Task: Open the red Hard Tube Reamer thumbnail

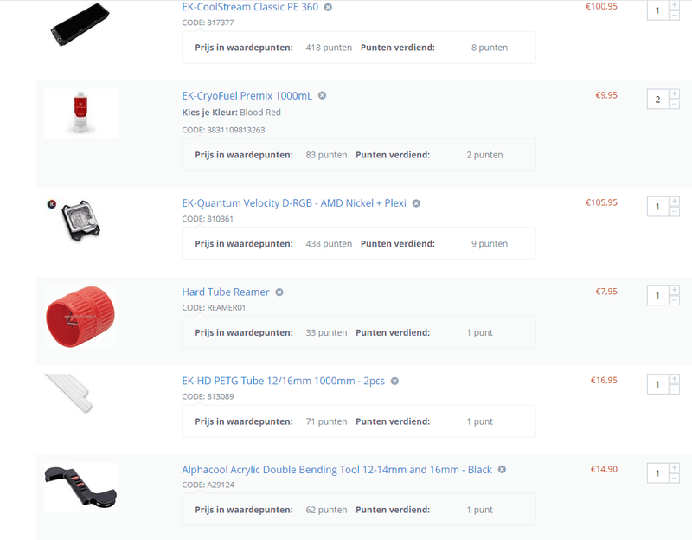Action: click(80, 317)
